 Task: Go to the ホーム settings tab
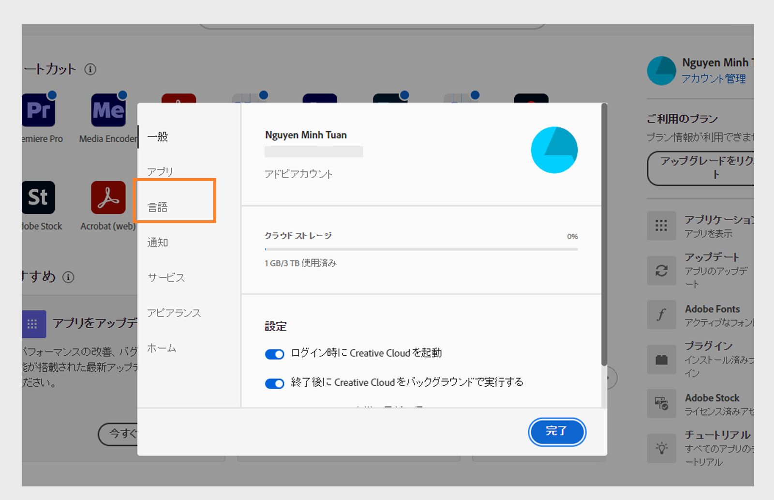(x=162, y=348)
